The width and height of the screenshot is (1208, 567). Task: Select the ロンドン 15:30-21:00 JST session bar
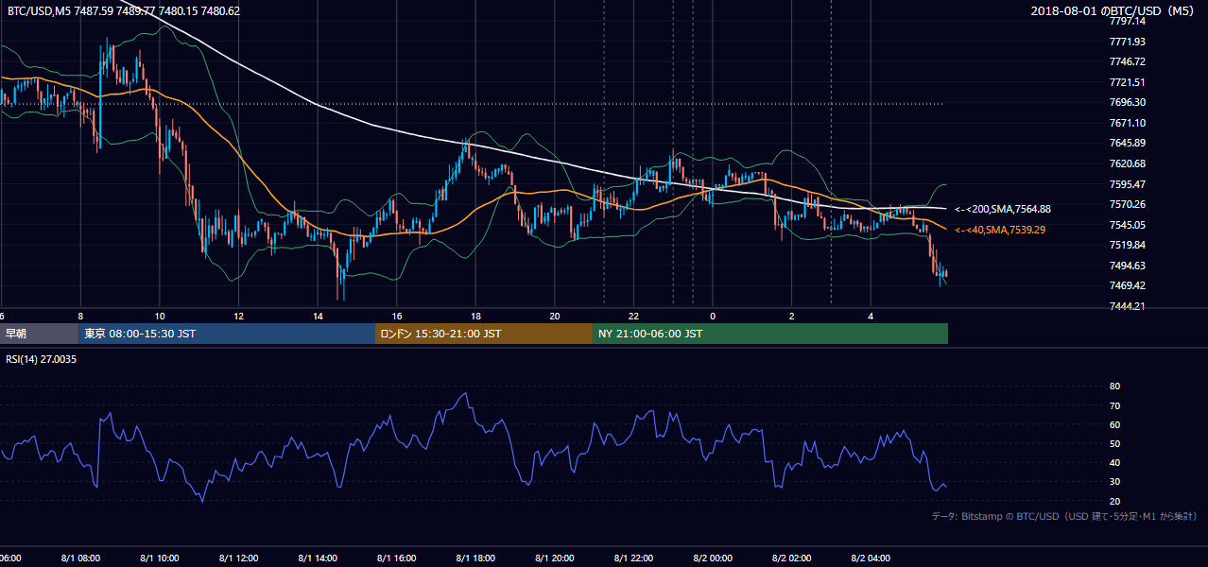tap(484, 334)
